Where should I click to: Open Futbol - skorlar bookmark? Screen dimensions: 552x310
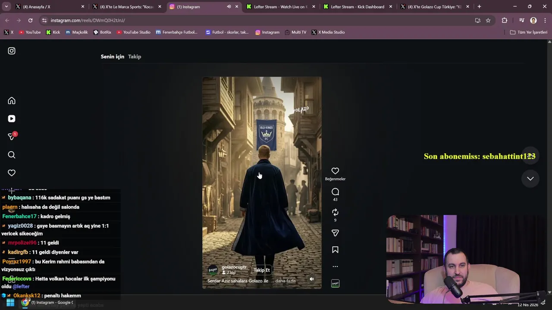tap(227, 32)
